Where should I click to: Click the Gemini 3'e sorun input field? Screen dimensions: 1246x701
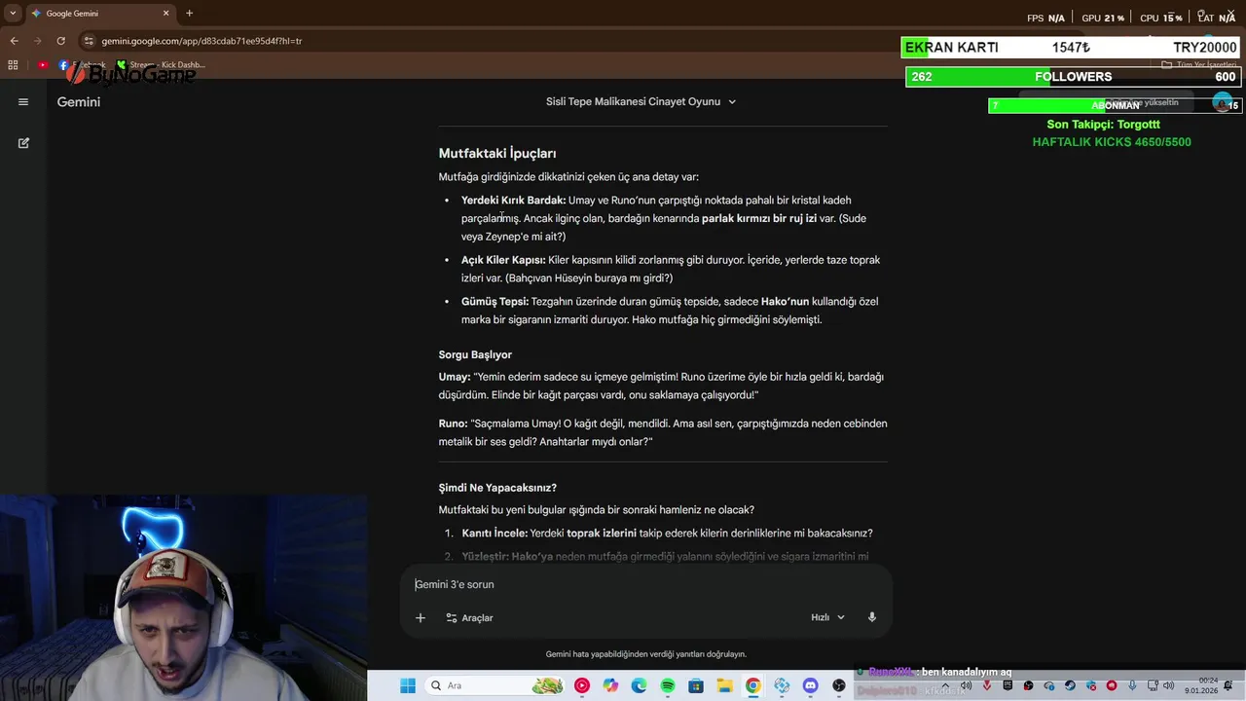646,584
